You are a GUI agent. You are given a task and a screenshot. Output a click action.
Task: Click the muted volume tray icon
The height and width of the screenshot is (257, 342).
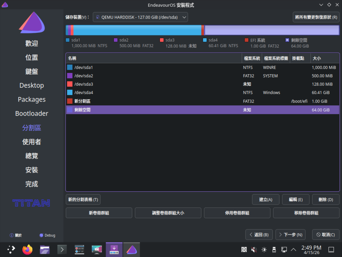[x=254, y=250]
